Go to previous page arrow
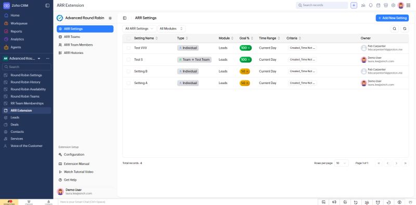This screenshot has width=416, height=205. pos(387,163)
